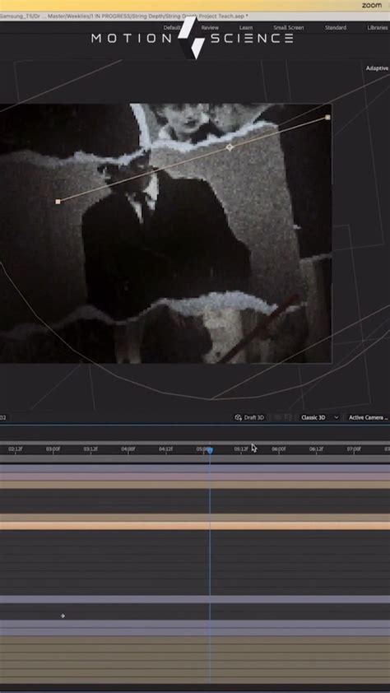Select the highlighted peach layer bar in timeline
This screenshot has width=390, height=693.
tap(195, 526)
